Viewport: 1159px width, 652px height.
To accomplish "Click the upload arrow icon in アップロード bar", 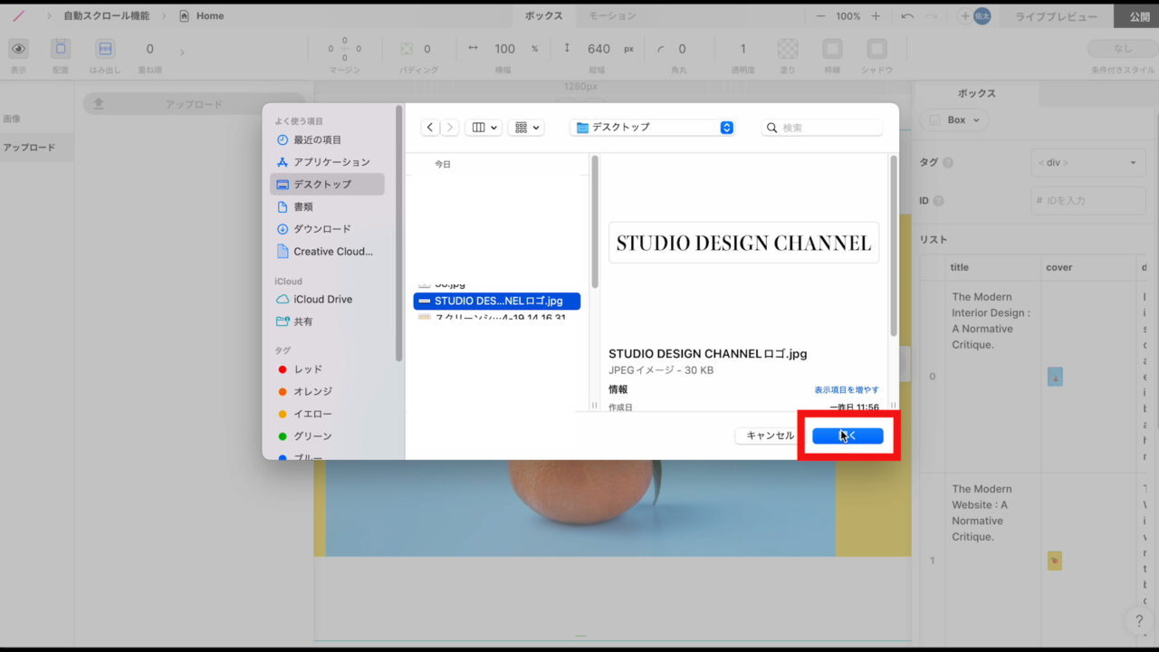I will click(99, 104).
